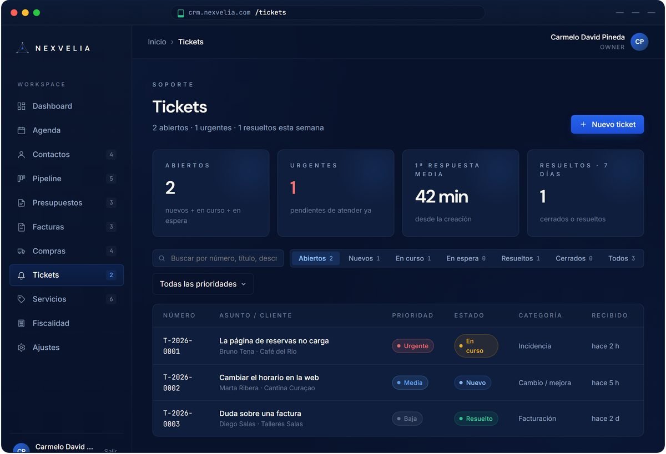Click 'La página de reservas no carga'
Image resolution: width=666 pixels, height=454 pixels.
click(274, 341)
